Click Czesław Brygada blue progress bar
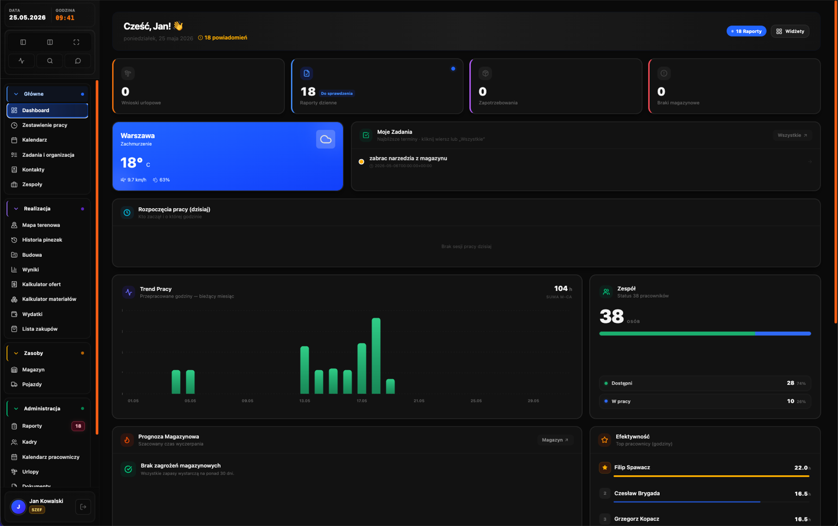Image resolution: width=838 pixels, height=526 pixels. pyautogui.click(x=687, y=502)
